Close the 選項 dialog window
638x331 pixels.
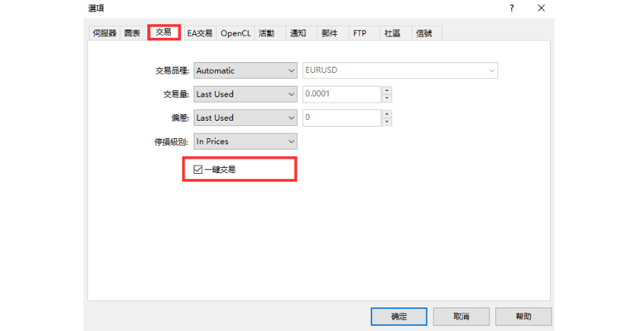[x=541, y=8]
